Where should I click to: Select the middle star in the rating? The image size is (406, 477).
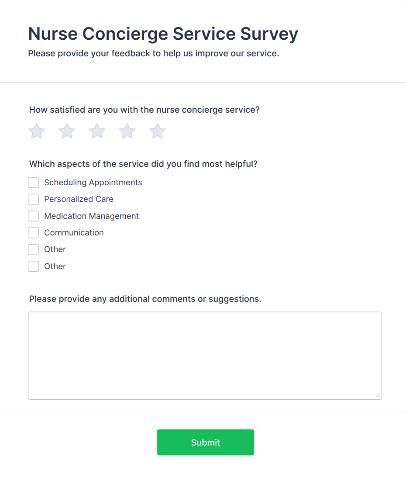(96, 131)
